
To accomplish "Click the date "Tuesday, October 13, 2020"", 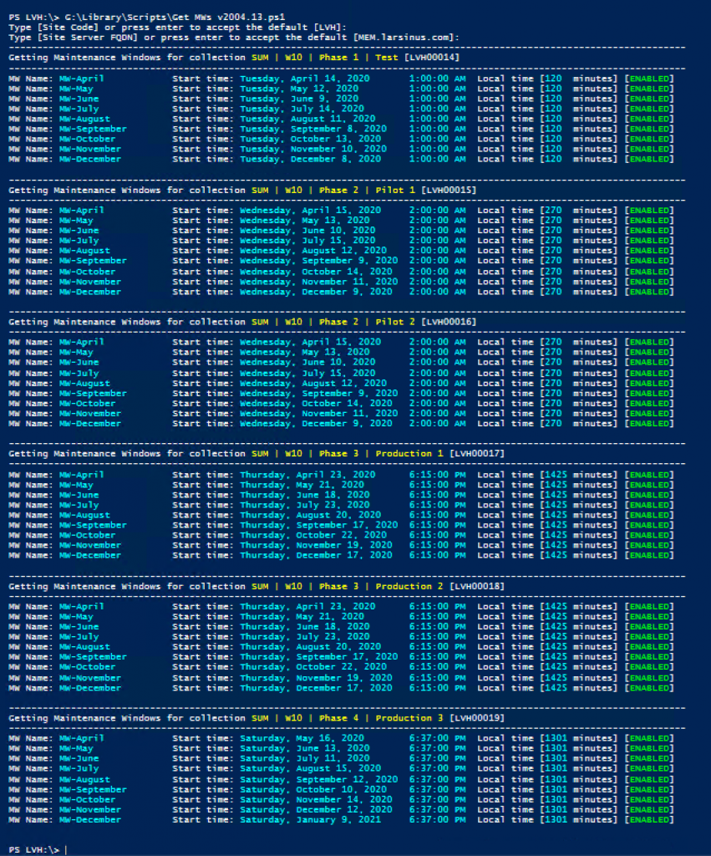I will (311, 140).
